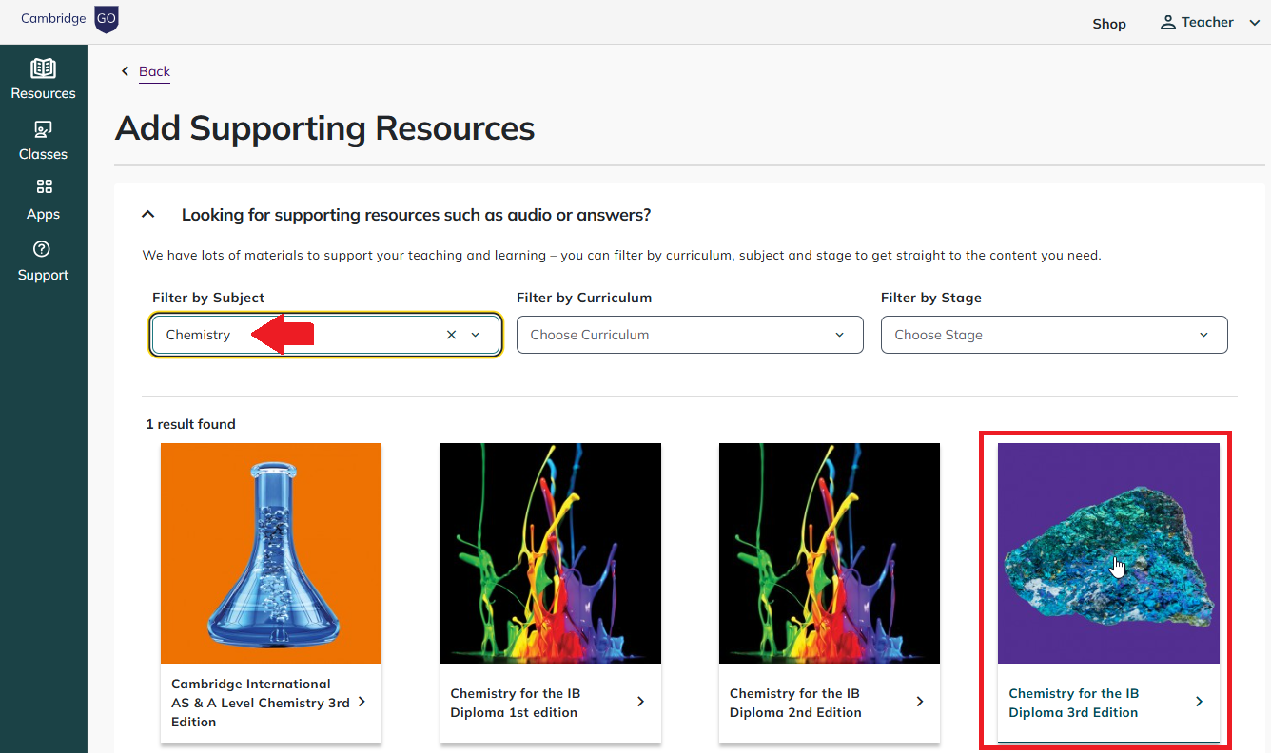Collapse the supporting resources section chevron
The height and width of the screenshot is (753, 1271).
[148, 215]
